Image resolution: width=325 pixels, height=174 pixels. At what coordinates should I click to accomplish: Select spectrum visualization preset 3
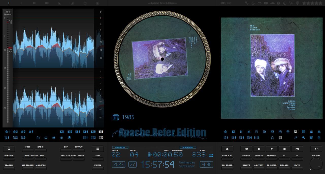78,132
